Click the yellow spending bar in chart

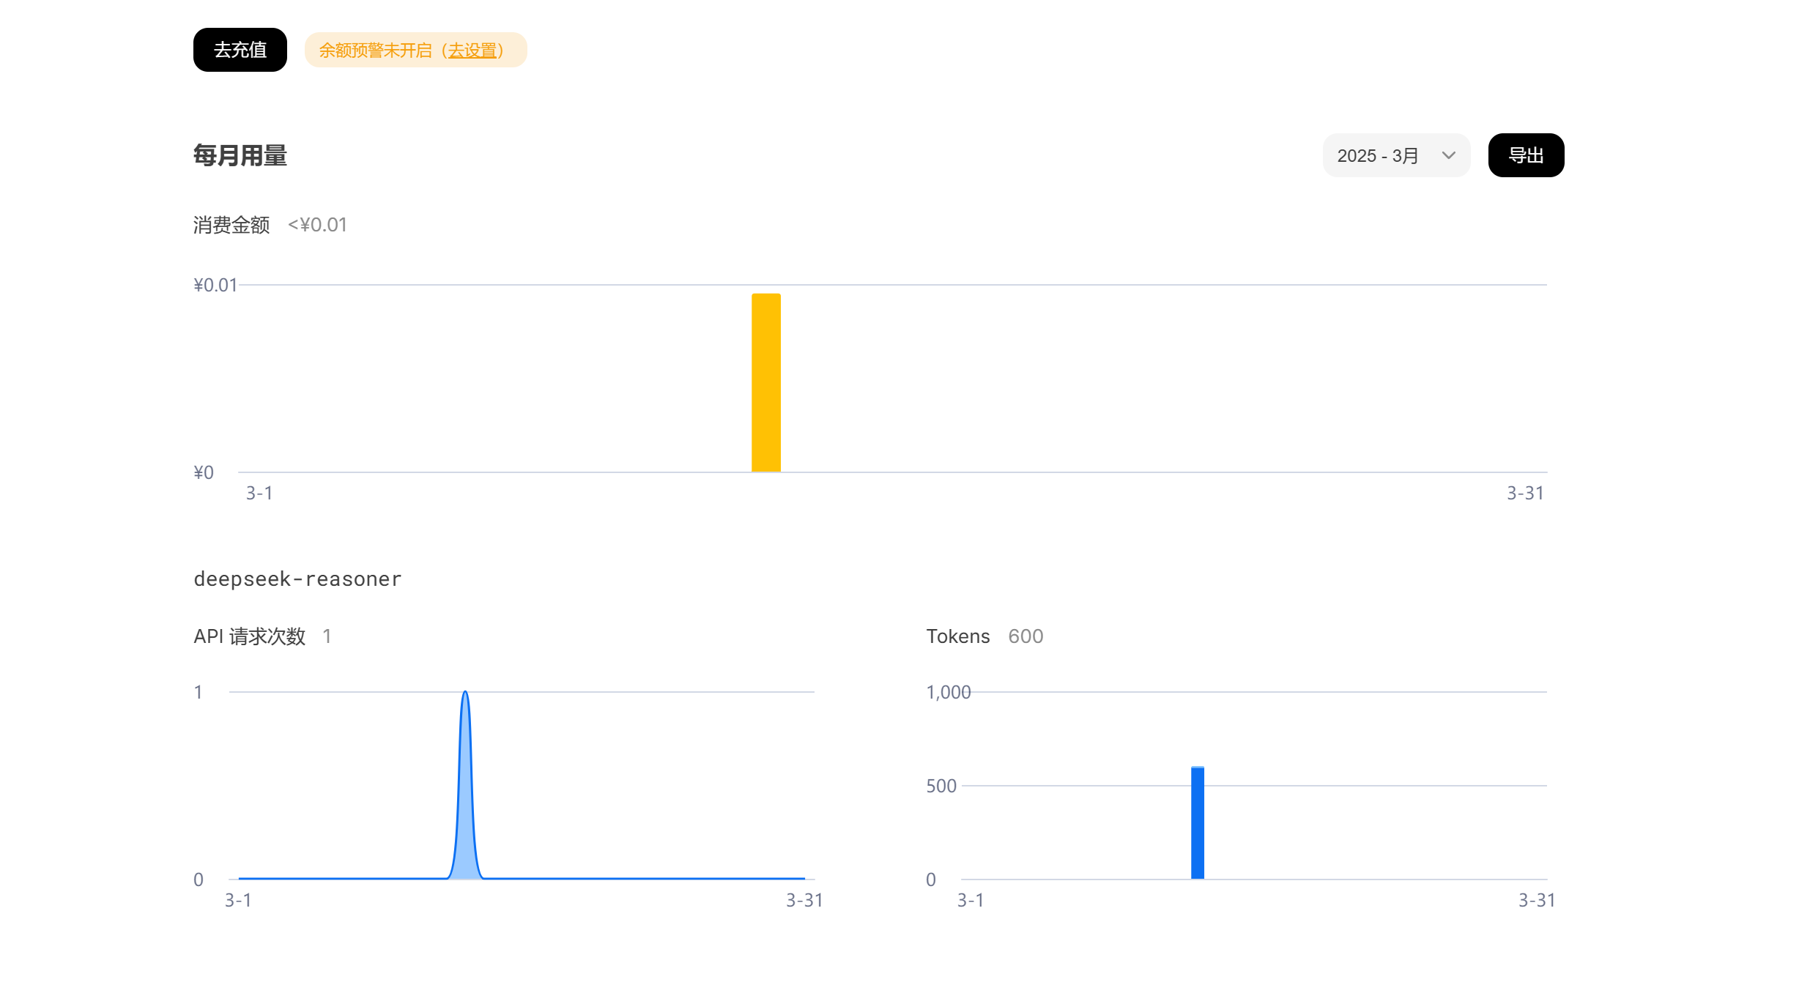(765, 382)
